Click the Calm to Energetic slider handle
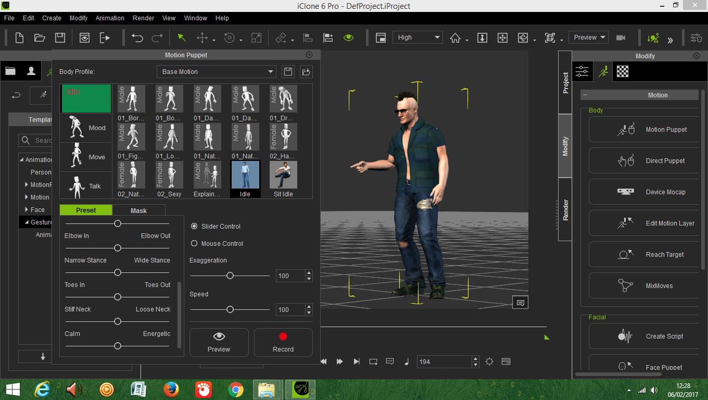Viewport: 708px width, 400px height. tap(118, 346)
